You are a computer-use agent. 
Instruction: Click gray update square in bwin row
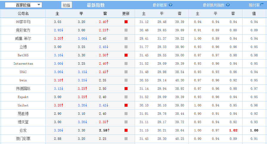[x=126, y=80]
